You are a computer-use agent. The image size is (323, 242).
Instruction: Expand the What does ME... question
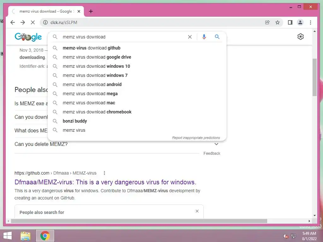coord(31,131)
